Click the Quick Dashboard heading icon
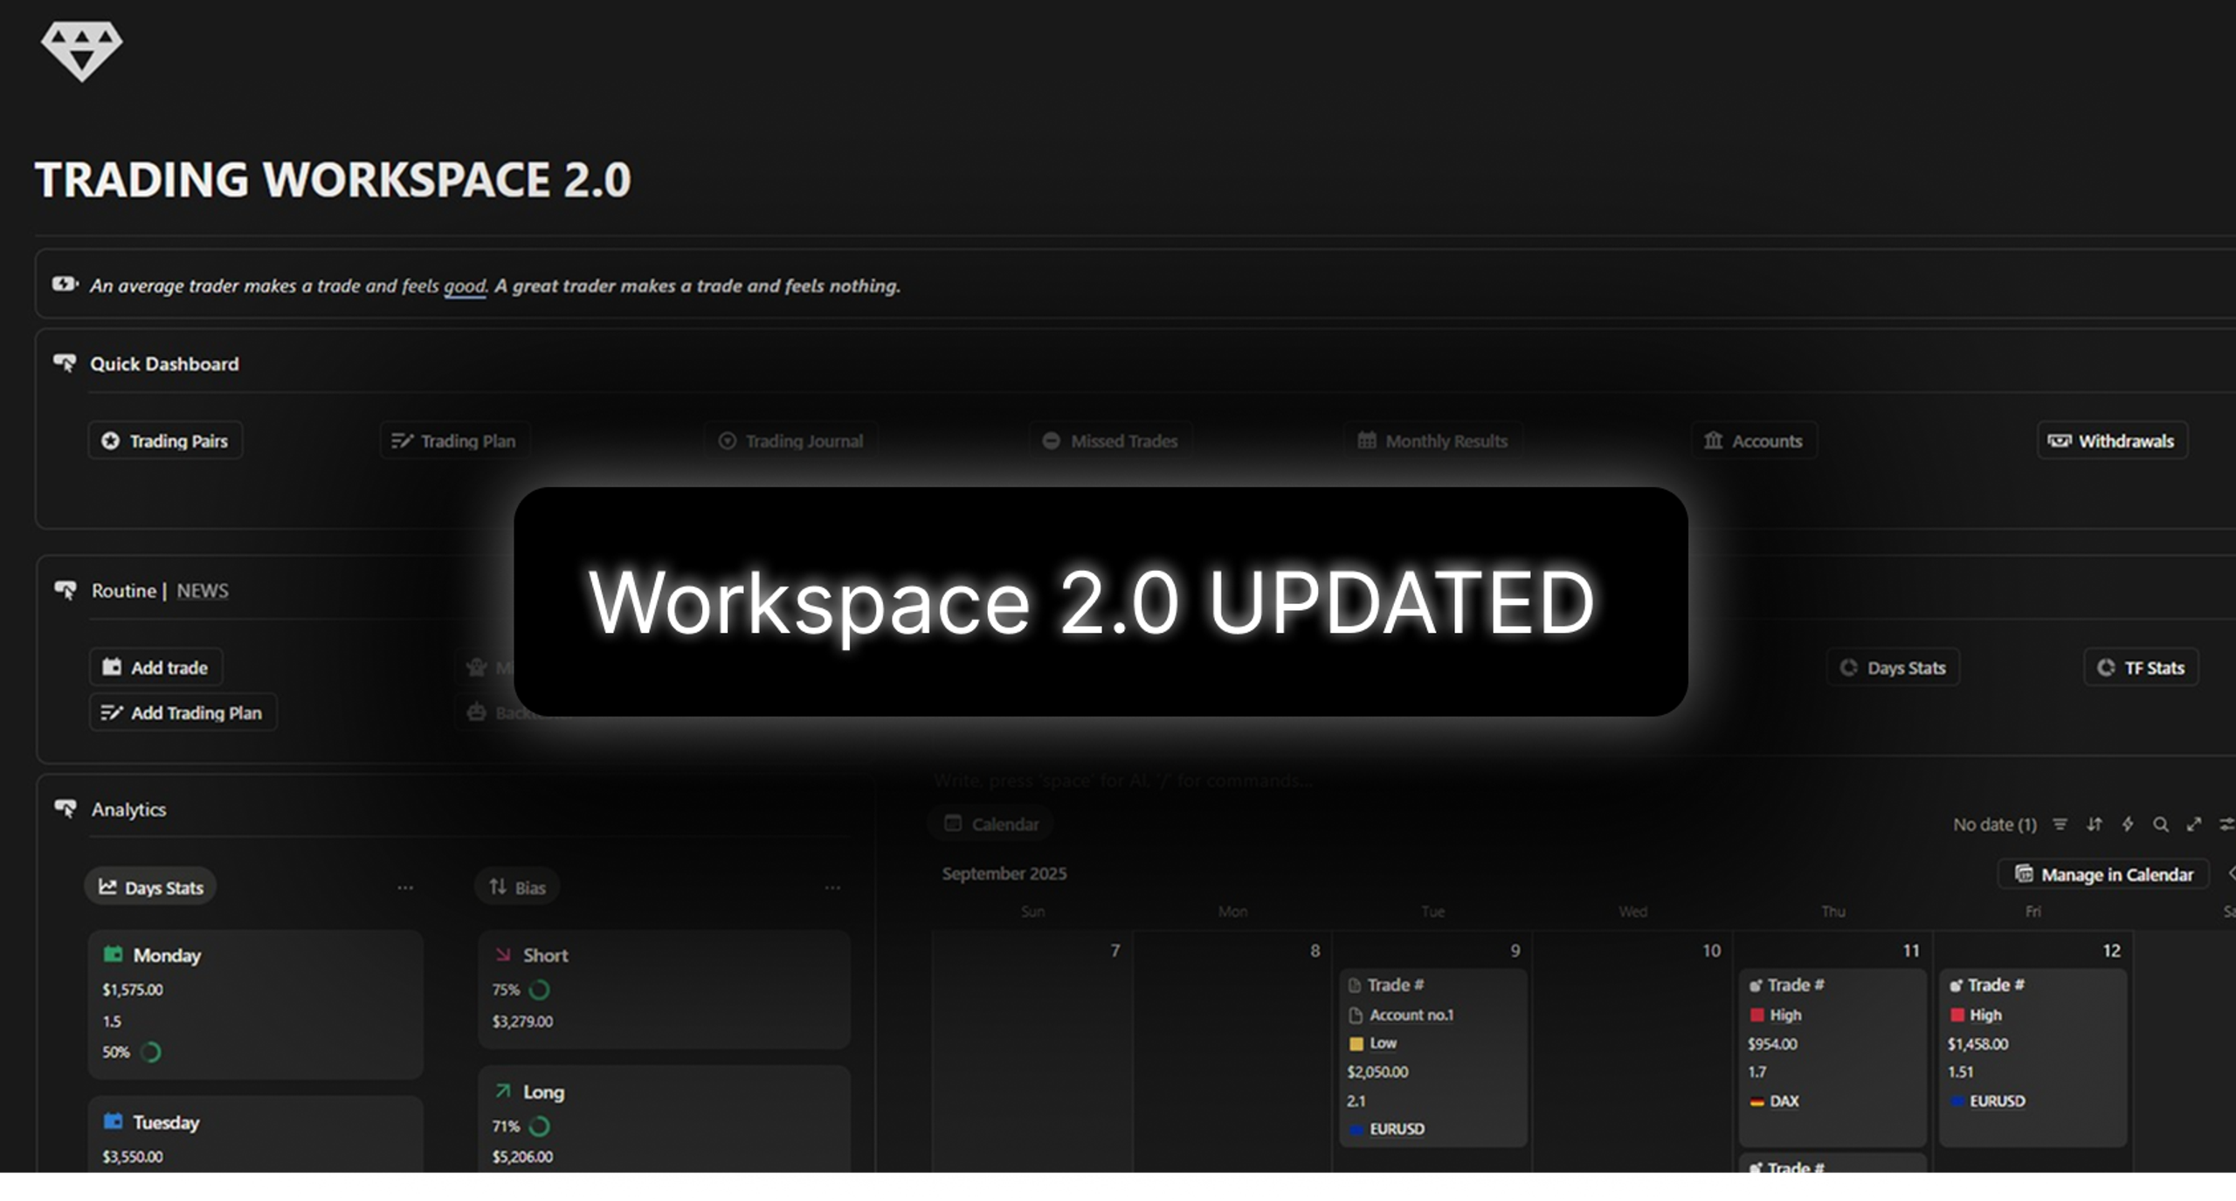The image size is (2236, 1201). coord(65,363)
